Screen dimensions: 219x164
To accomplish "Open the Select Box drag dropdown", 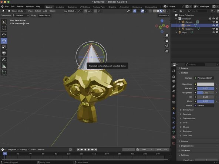I will tap(44, 16).
